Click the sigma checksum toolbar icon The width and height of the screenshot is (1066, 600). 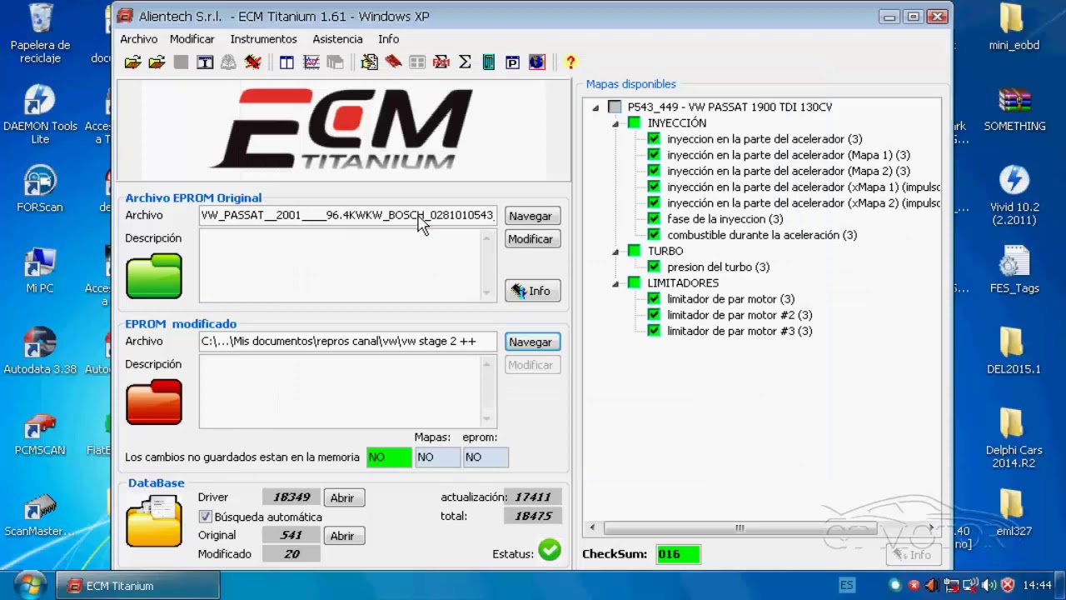pyautogui.click(x=465, y=62)
